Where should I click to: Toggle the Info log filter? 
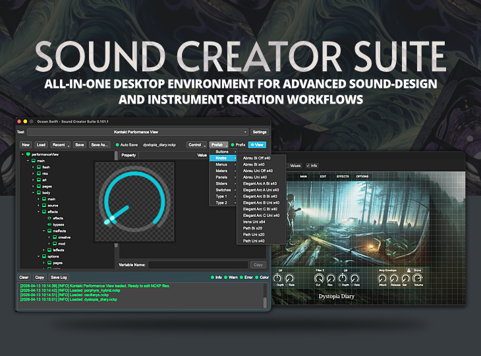[212, 278]
